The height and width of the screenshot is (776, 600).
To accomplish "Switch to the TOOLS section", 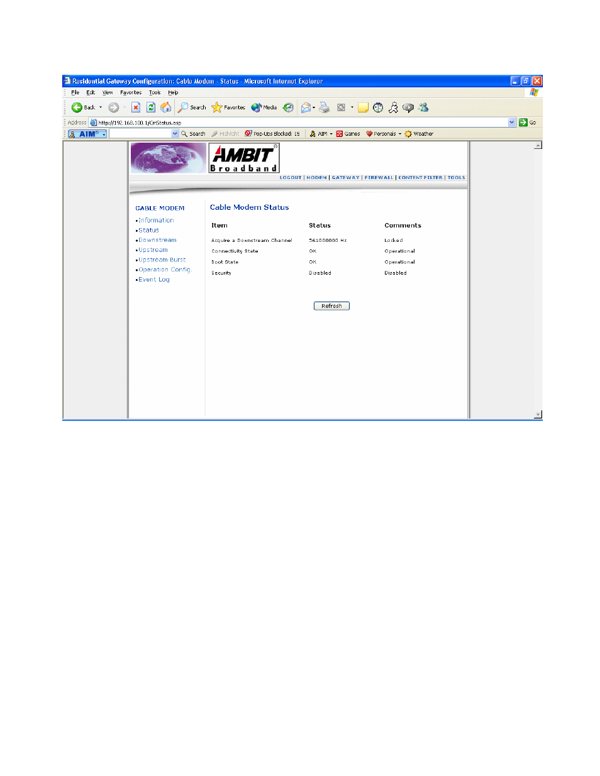I will 456,178.
